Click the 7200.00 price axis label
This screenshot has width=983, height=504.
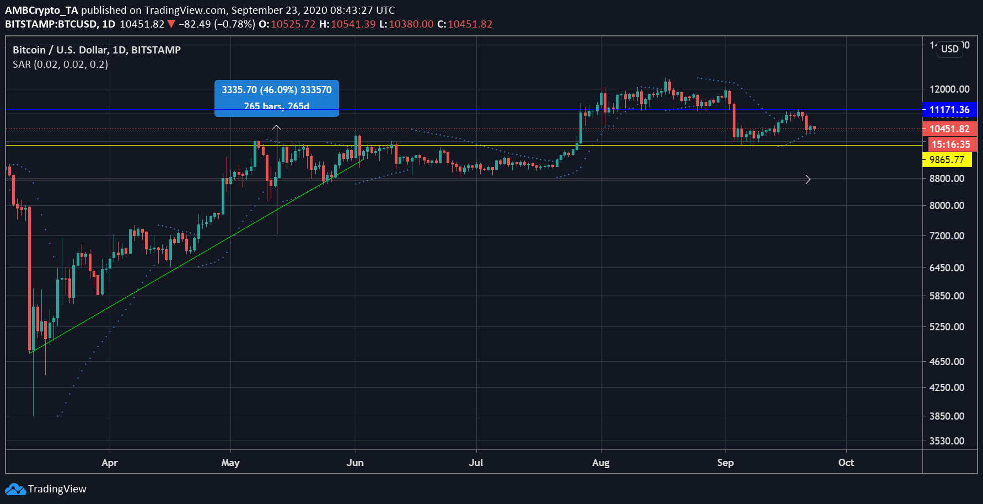tap(947, 236)
